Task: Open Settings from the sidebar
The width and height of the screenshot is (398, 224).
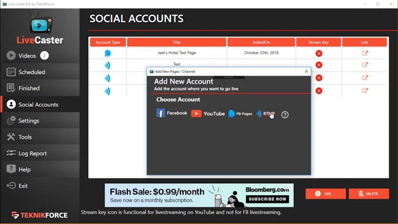Action: [x=40, y=120]
